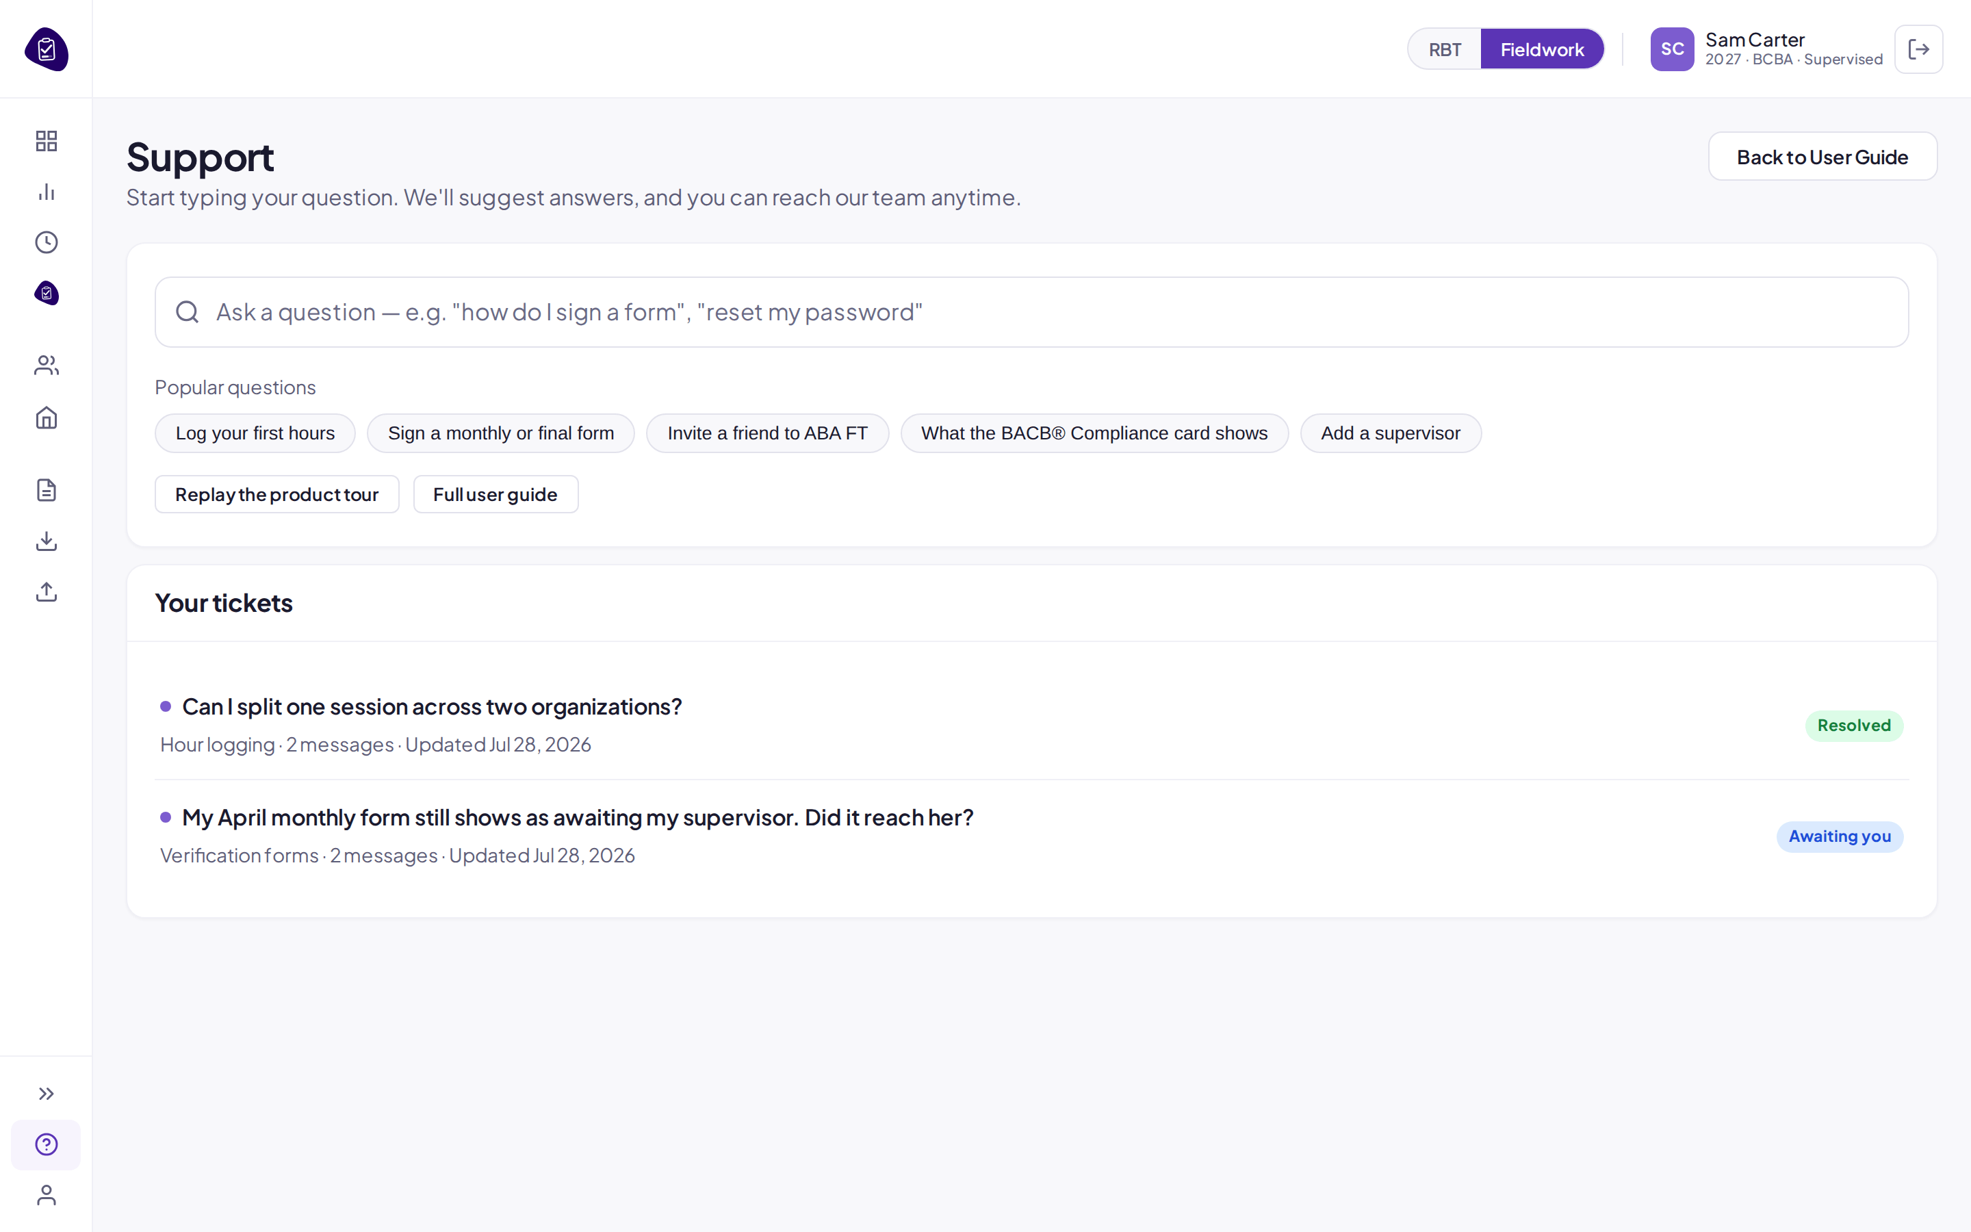Click '2027 · BCBA · Supervised' text
The width and height of the screenshot is (1971, 1232).
(x=1794, y=60)
